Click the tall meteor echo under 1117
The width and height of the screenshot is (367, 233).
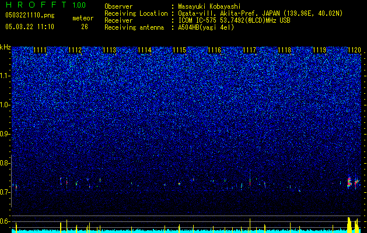[x=250, y=179]
